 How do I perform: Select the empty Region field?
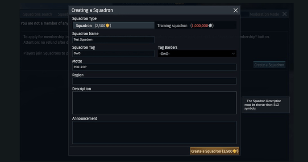pyautogui.click(x=154, y=81)
